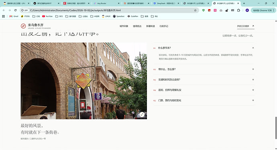Viewport: 277px width, 150px height.
Task: Open the file site-info chip in address bar
Action: [24, 10]
